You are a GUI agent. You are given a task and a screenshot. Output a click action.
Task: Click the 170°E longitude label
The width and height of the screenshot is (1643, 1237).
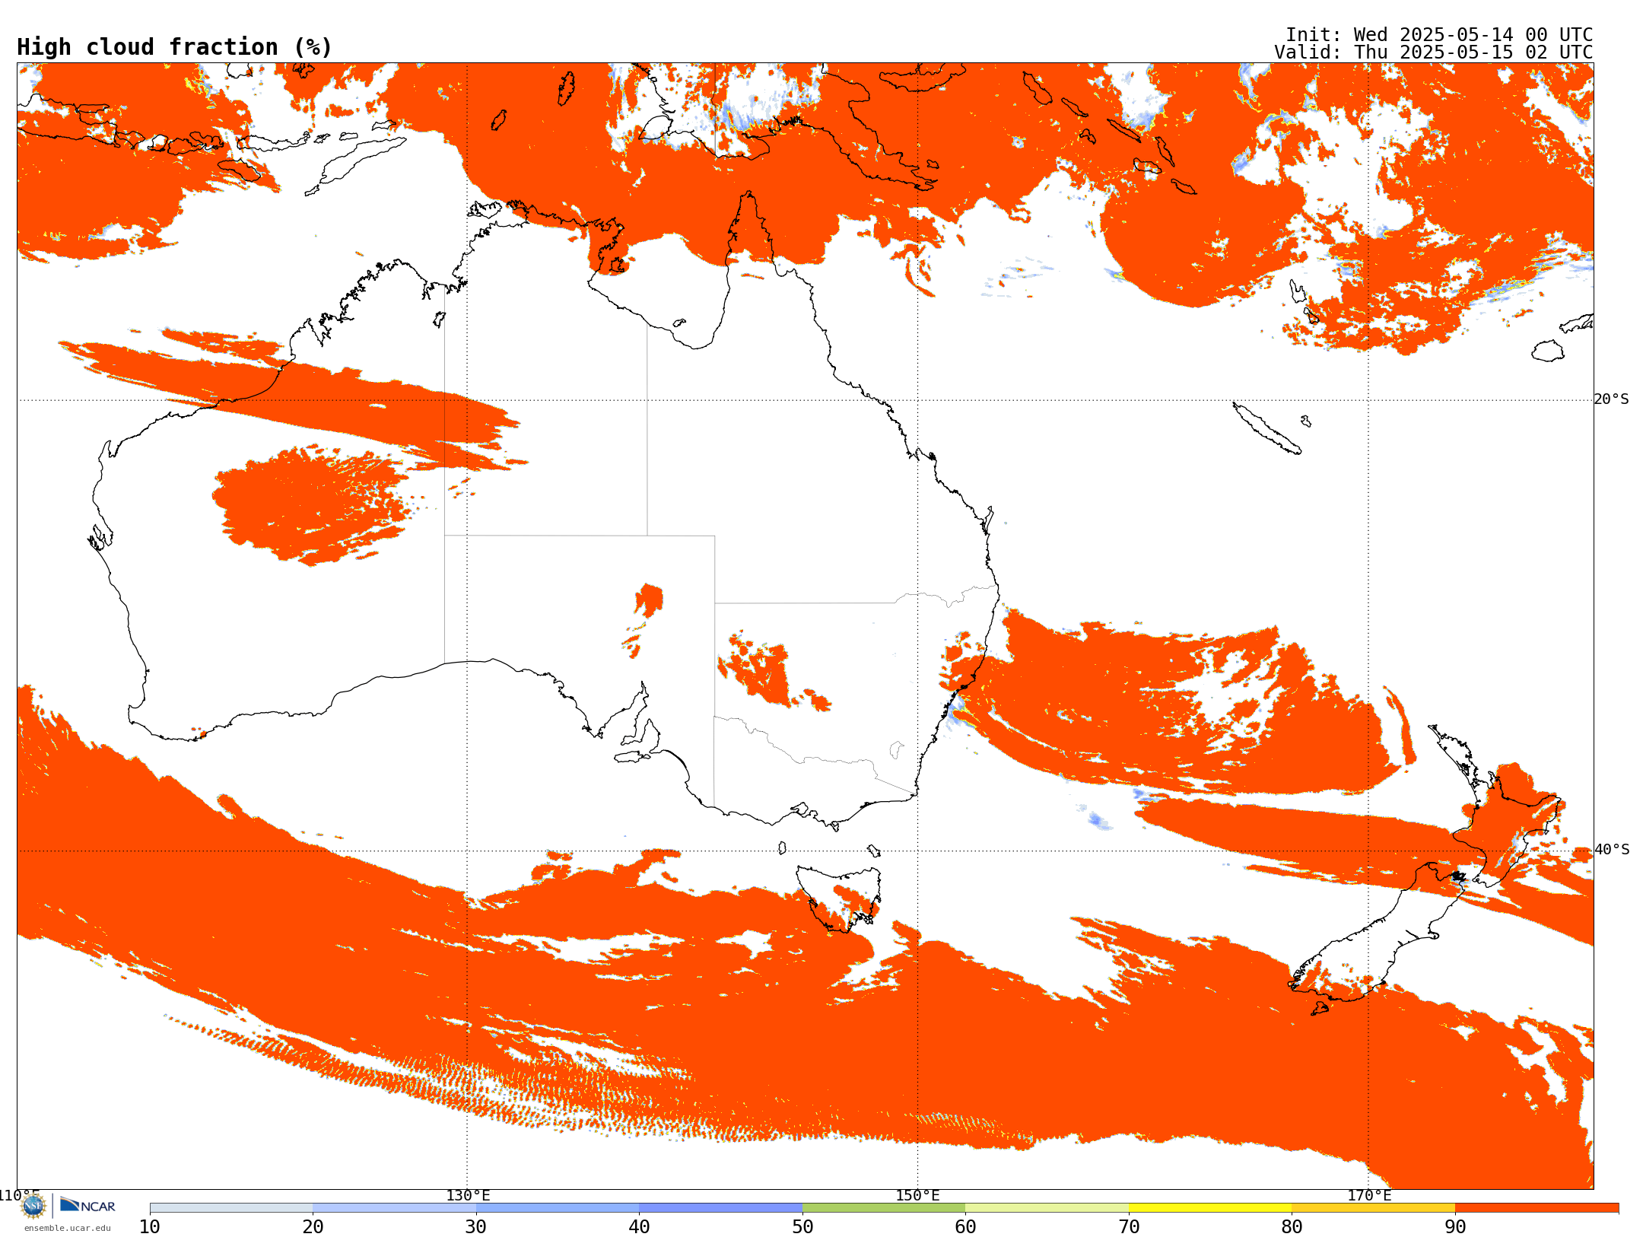coord(1369,1195)
